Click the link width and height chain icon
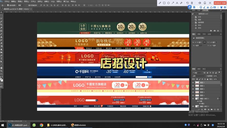 [x=204, y=42]
